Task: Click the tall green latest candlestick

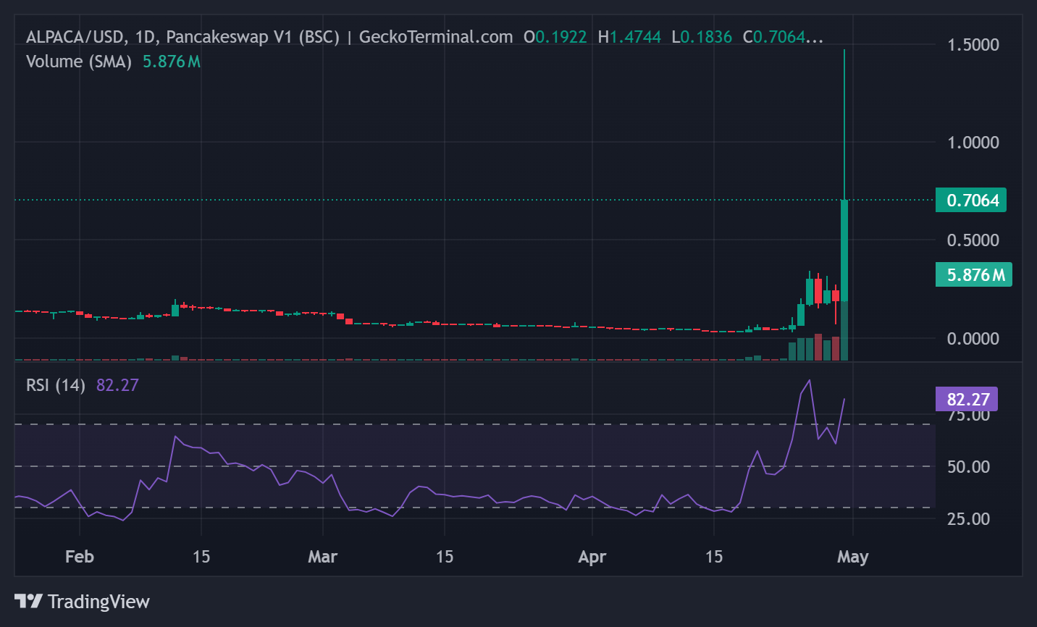Action: pyautogui.click(x=844, y=251)
